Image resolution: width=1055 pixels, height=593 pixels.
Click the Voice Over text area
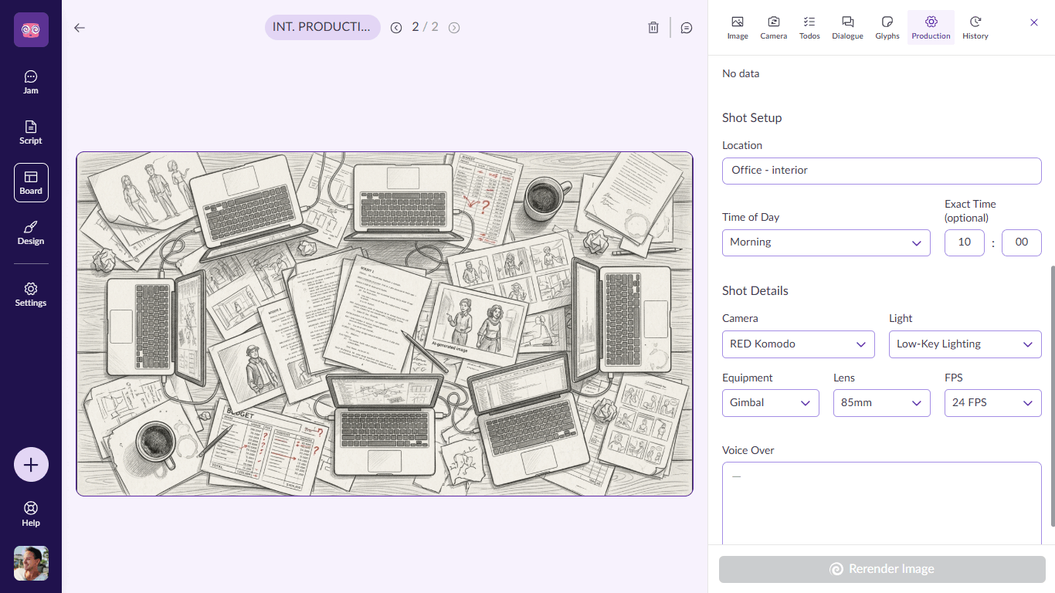pos(882,503)
